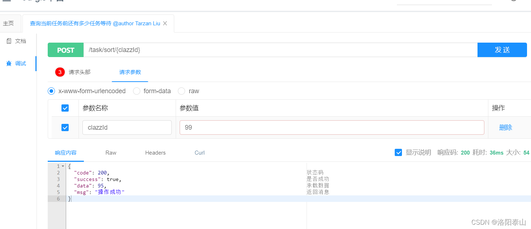Click the hamburger menu icon at top left
Image resolution: width=531 pixels, height=229 pixels.
pyautogui.click(x=7, y=1)
